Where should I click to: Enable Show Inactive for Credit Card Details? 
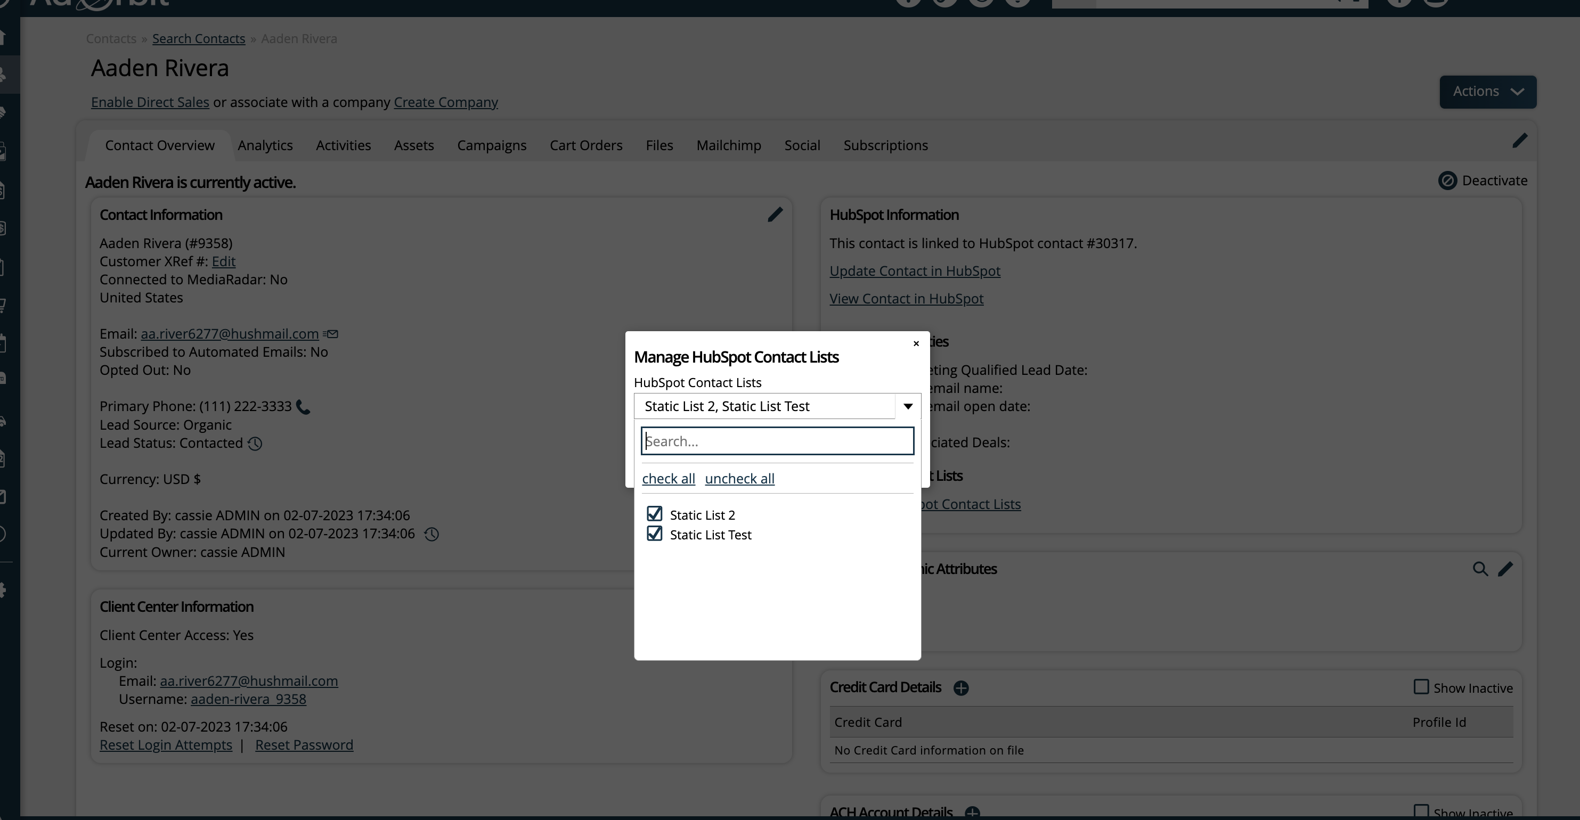[x=1421, y=687]
